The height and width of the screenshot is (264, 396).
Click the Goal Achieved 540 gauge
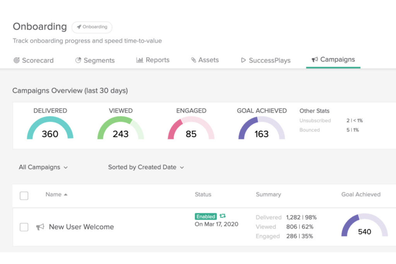pos(364,226)
